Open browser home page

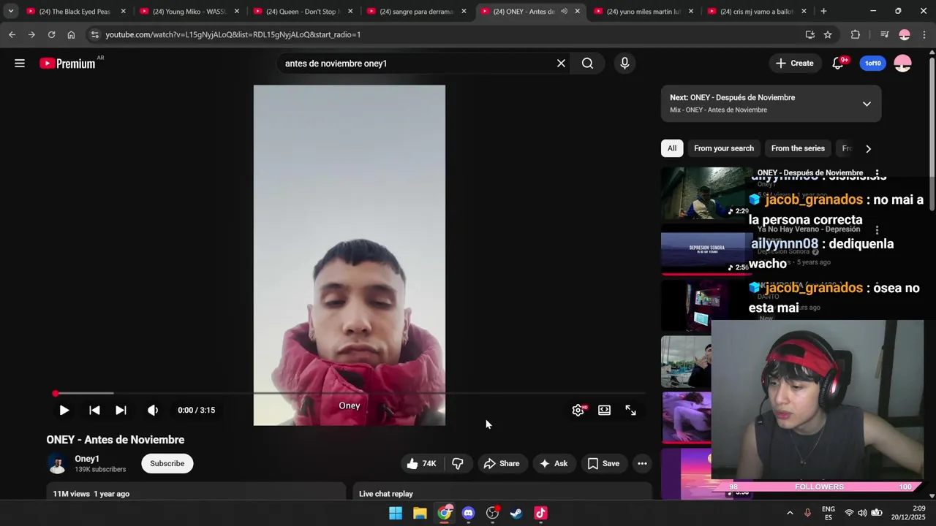click(71, 34)
